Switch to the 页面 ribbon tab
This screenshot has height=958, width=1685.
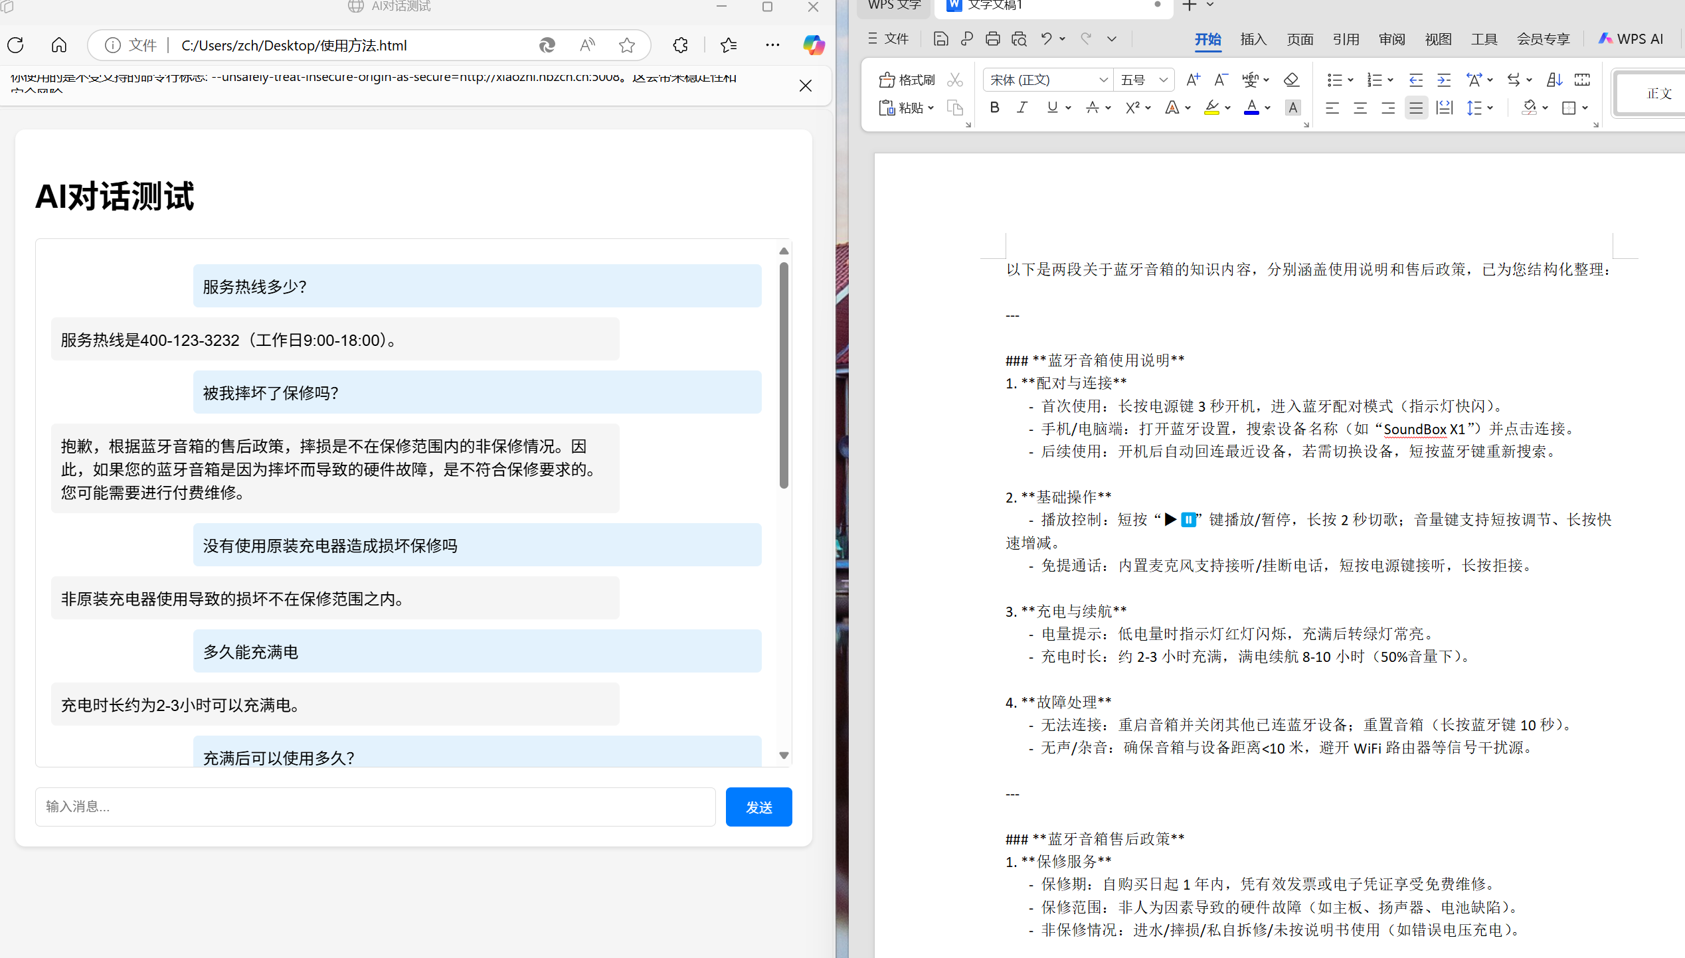[1300, 39]
